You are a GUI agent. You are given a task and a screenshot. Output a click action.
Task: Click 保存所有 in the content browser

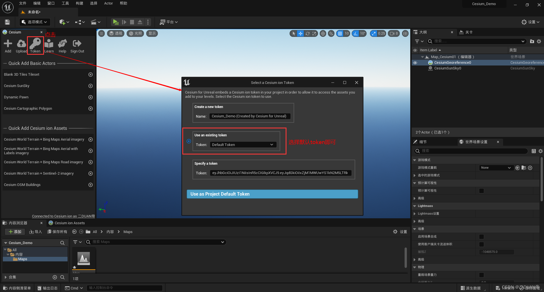57,232
